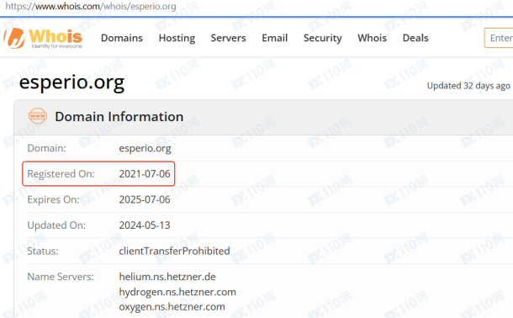Click the 'Updated 32 days ago' text

(x=468, y=86)
